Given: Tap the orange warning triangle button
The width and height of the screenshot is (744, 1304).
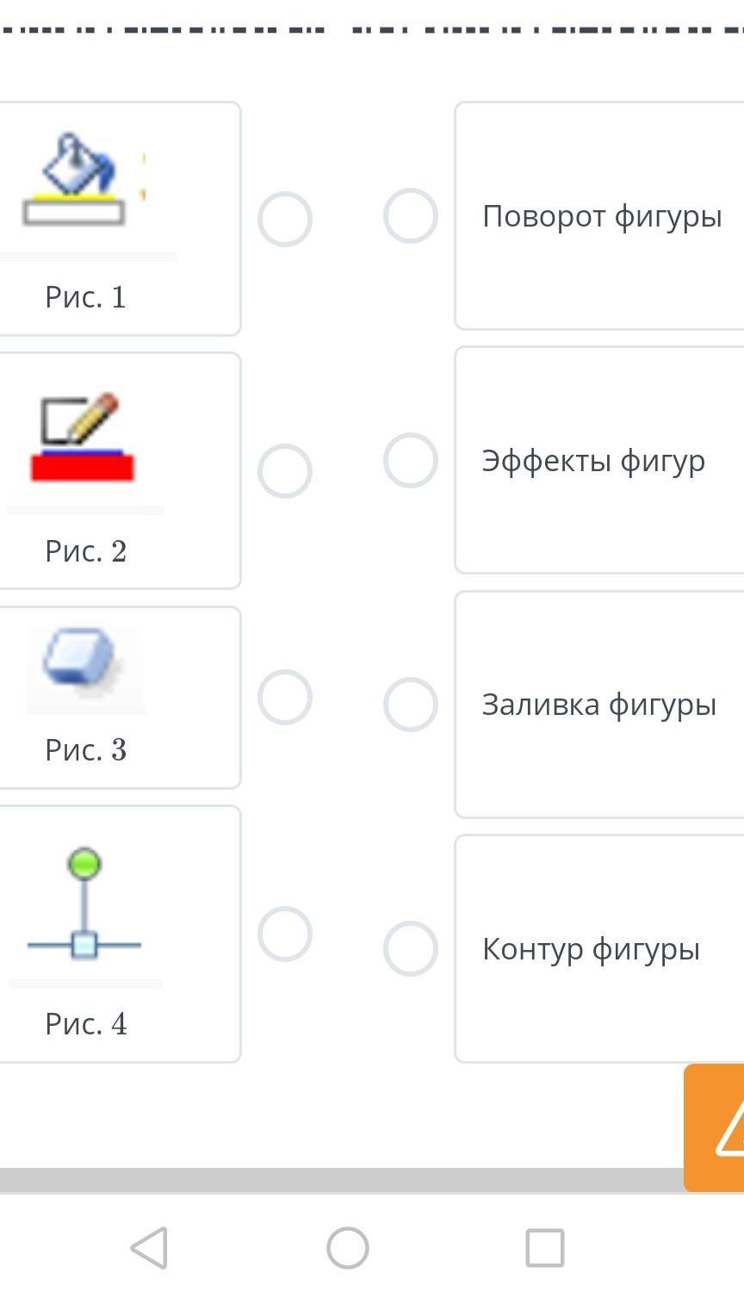Looking at the screenshot, I should coord(723,1127).
